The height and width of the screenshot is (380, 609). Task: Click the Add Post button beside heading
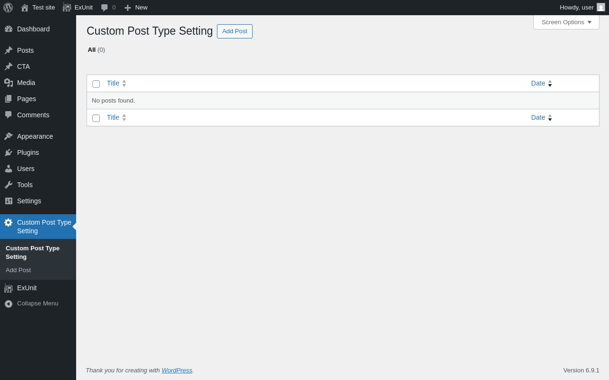coord(235,31)
